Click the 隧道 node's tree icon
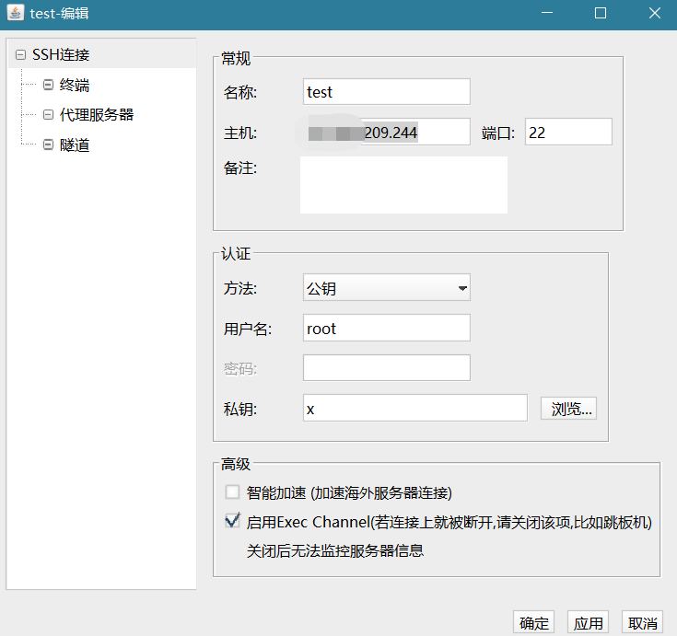The width and height of the screenshot is (677, 636). tap(48, 145)
